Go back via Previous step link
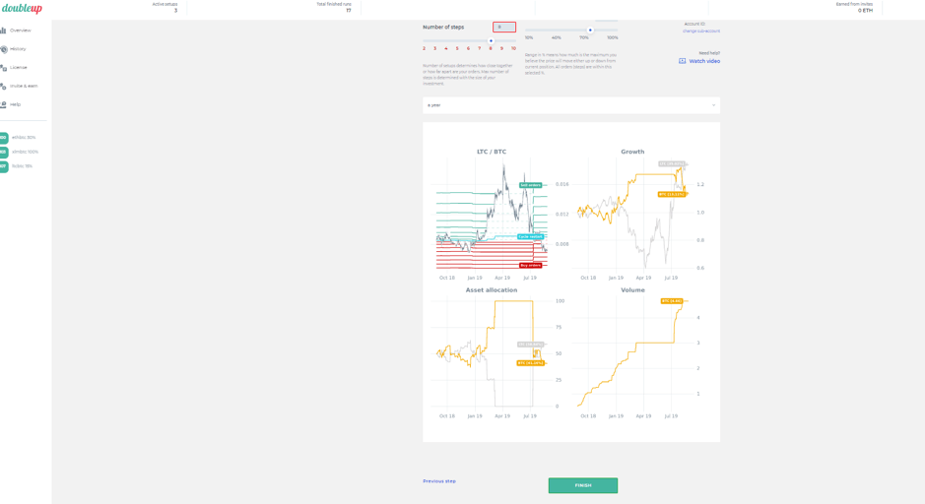The image size is (925, 504). 439,481
